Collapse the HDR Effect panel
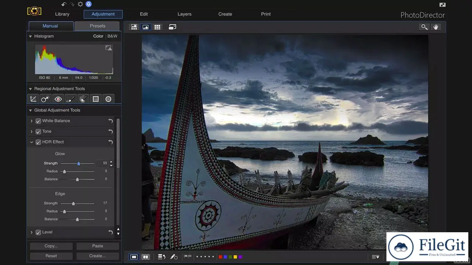The image size is (472, 265). 32,142
